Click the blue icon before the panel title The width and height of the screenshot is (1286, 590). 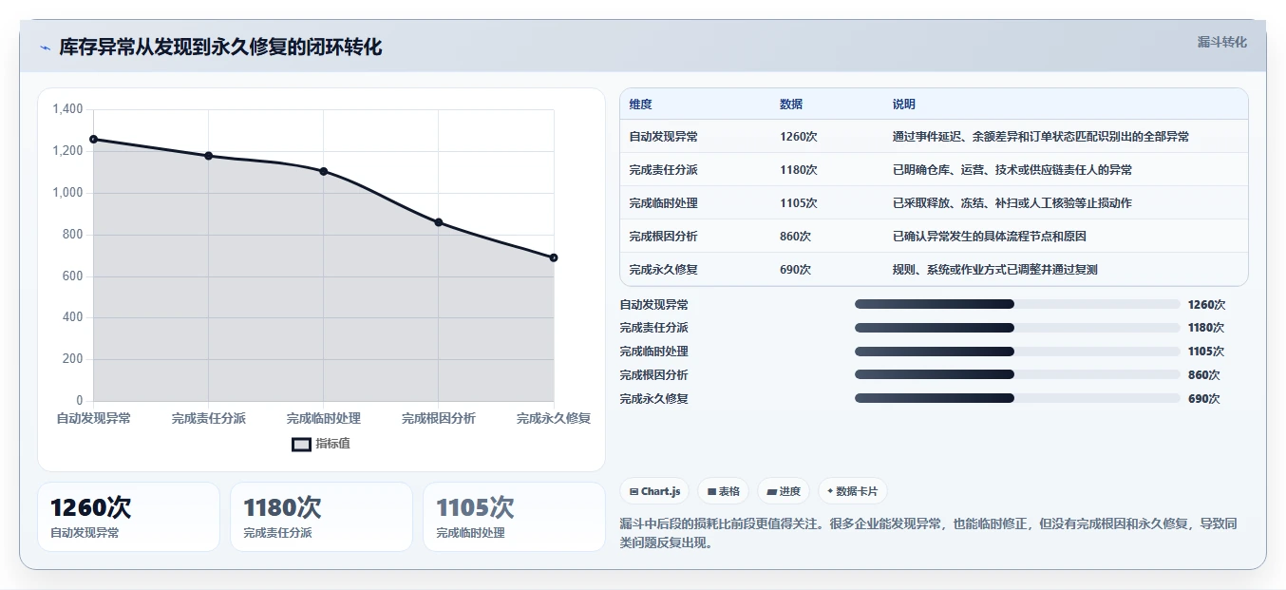click(x=45, y=48)
